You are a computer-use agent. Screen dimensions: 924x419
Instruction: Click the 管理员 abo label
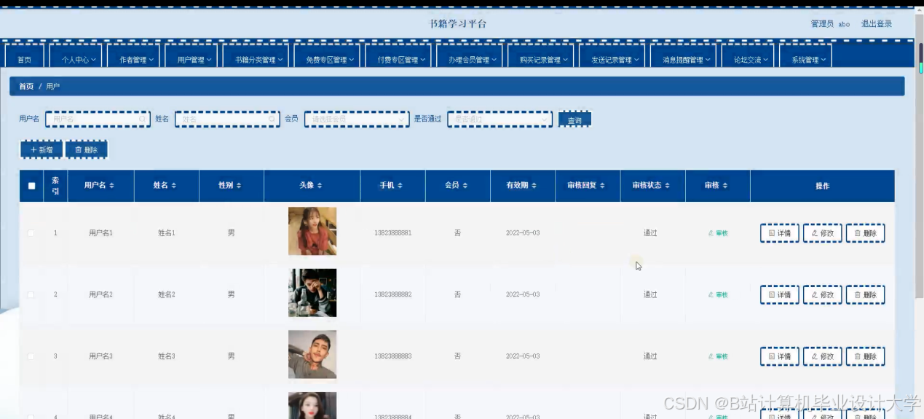pyautogui.click(x=830, y=24)
